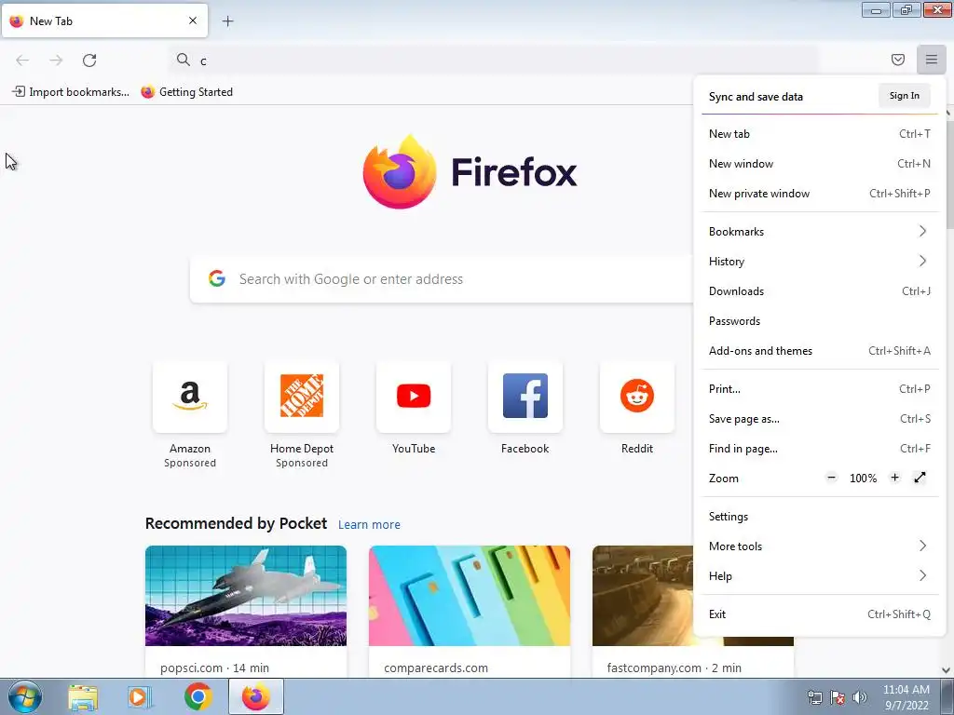The image size is (954, 715).
Task: Click the Google logo in search box
Action: (217, 278)
